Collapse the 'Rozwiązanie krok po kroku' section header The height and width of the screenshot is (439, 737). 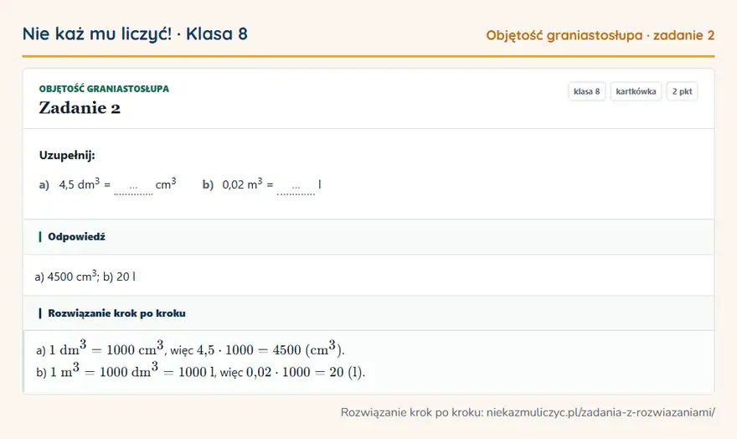tap(368, 313)
